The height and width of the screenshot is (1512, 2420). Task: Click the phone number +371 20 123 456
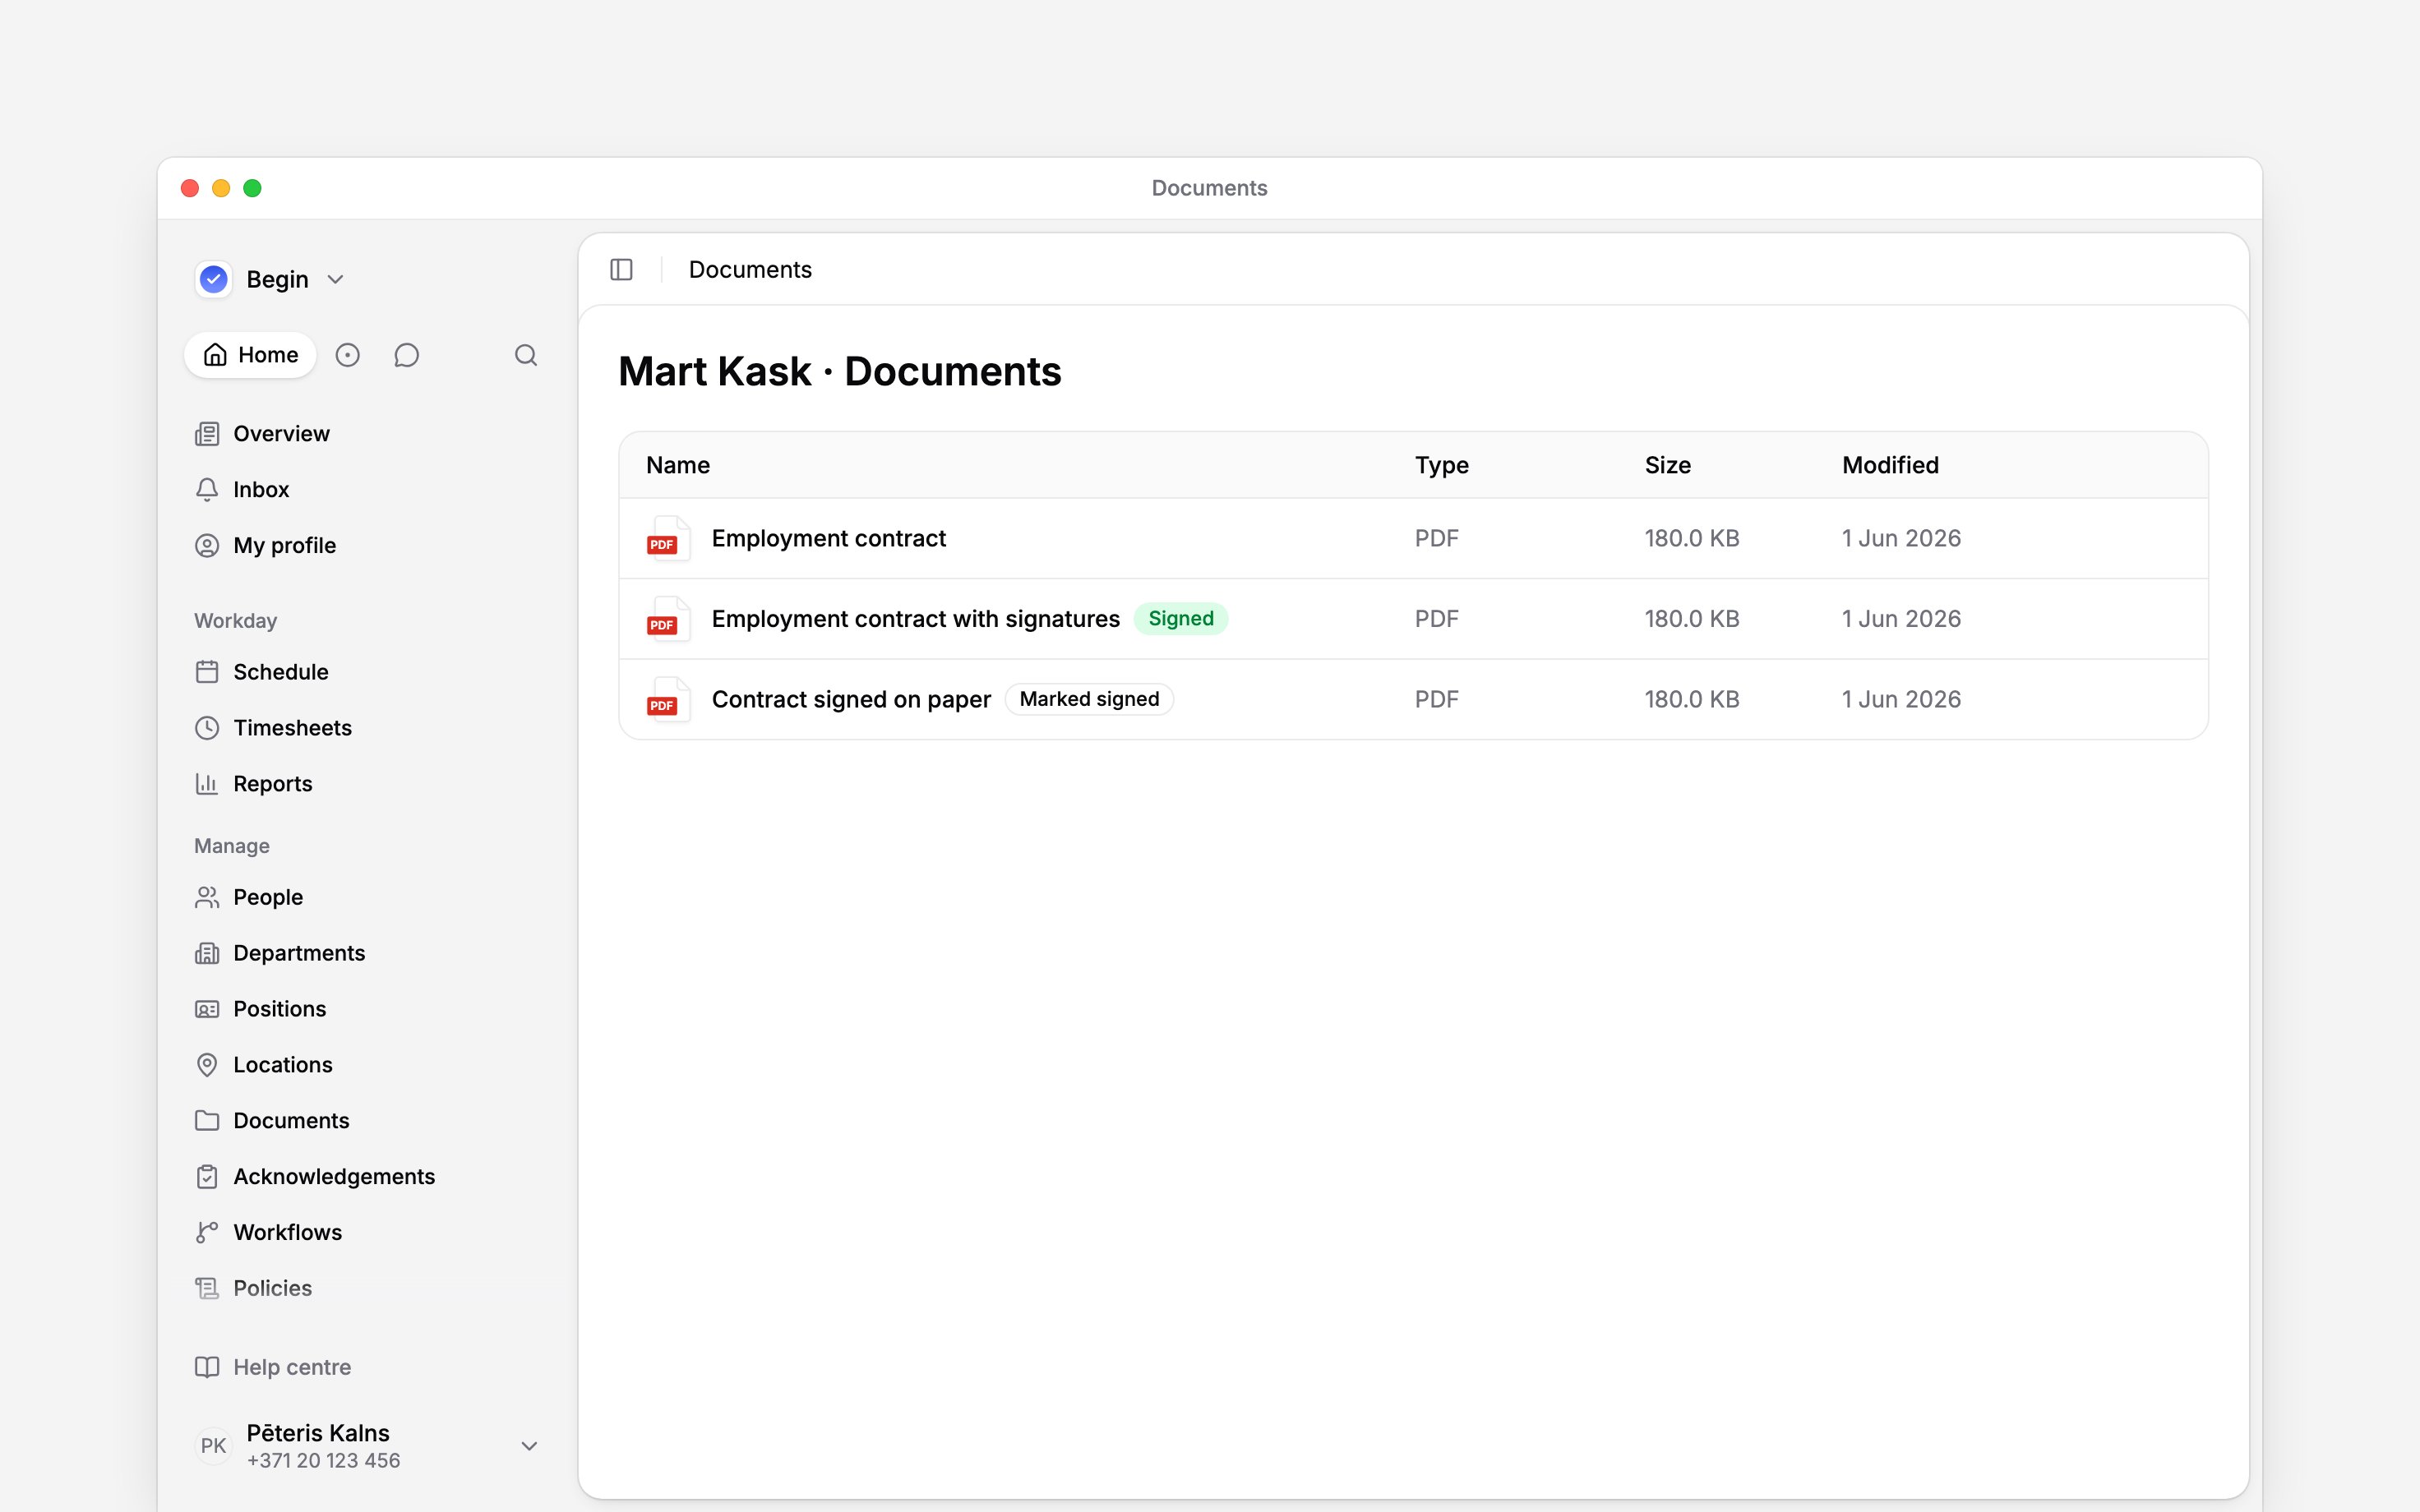coord(323,1461)
